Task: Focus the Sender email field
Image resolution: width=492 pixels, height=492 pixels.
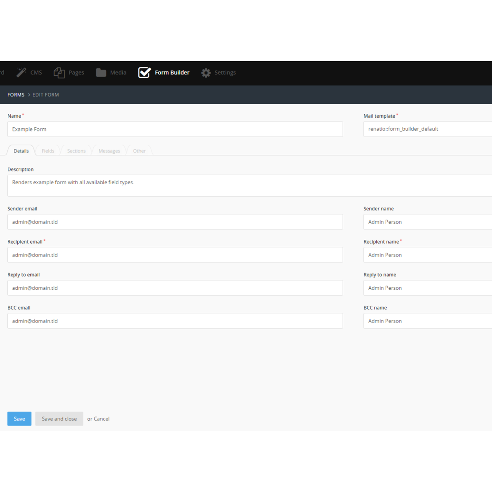Action: coord(175,222)
